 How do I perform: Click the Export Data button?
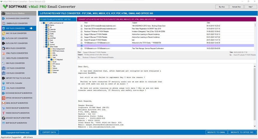[49, 132]
